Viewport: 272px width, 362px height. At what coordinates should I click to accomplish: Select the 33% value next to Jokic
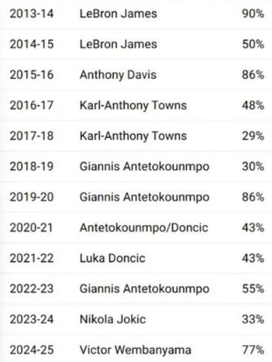(253, 319)
